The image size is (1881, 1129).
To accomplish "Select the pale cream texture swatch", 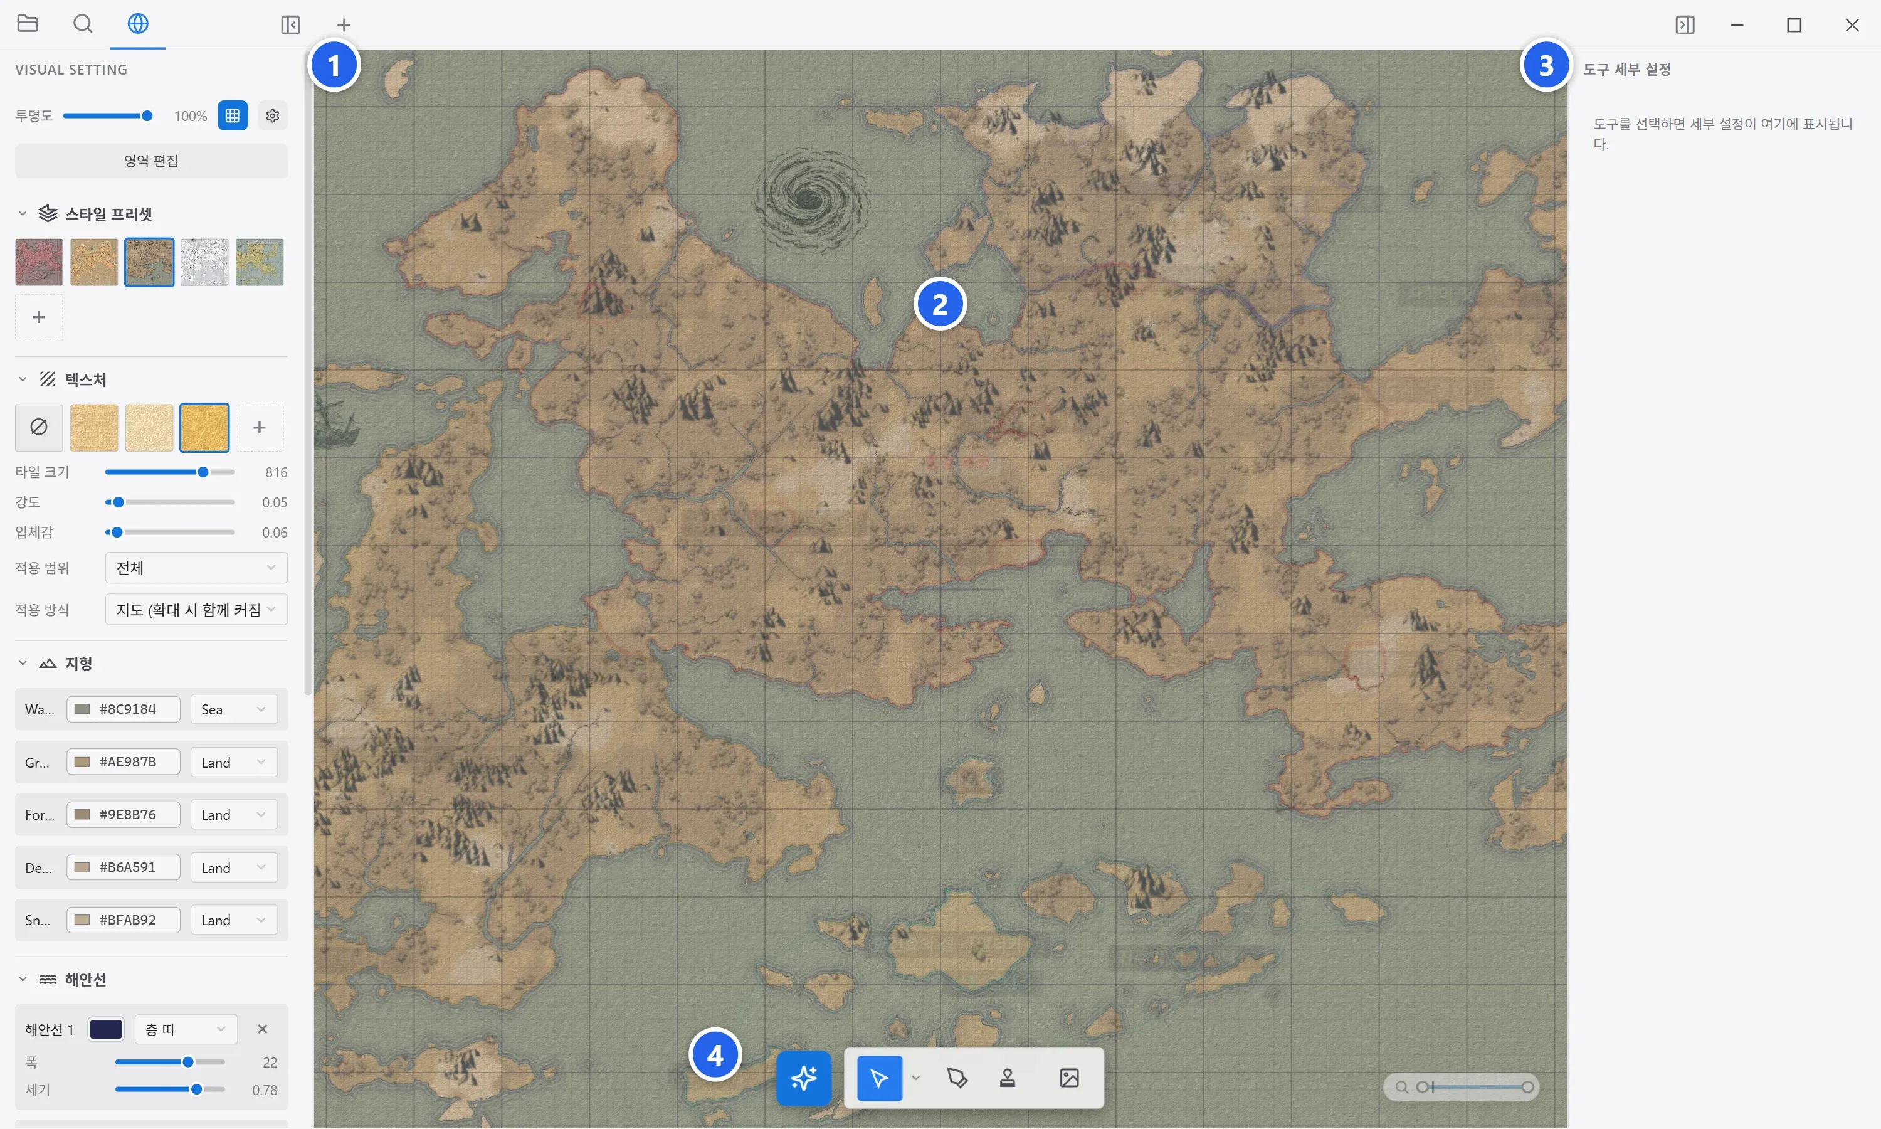I will [149, 428].
